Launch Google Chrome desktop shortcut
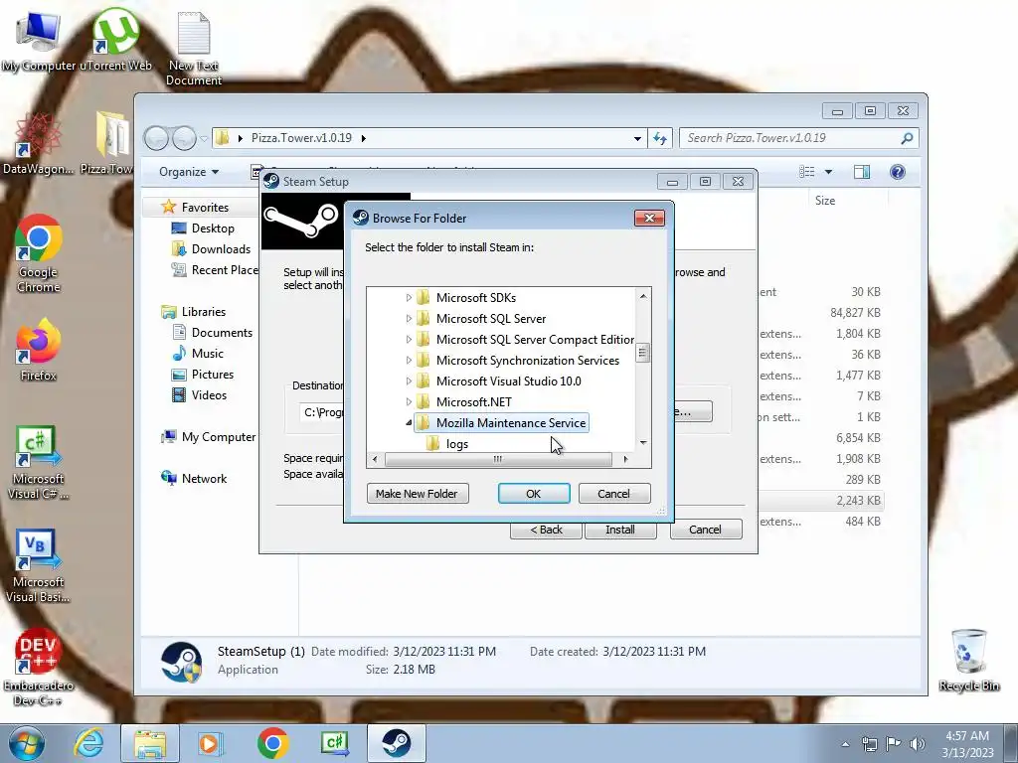Screen dimensions: 1018x763 (x=39, y=253)
